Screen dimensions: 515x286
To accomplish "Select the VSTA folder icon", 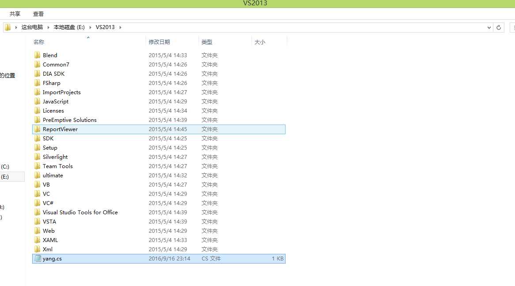I will click(37, 221).
